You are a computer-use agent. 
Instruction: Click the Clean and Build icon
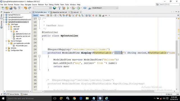pyautogui.click(x=64, y=8)
